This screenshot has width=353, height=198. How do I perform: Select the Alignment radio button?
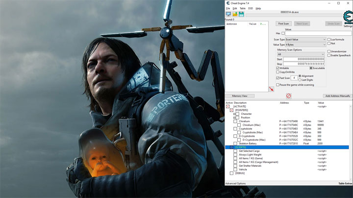point(300,76)
